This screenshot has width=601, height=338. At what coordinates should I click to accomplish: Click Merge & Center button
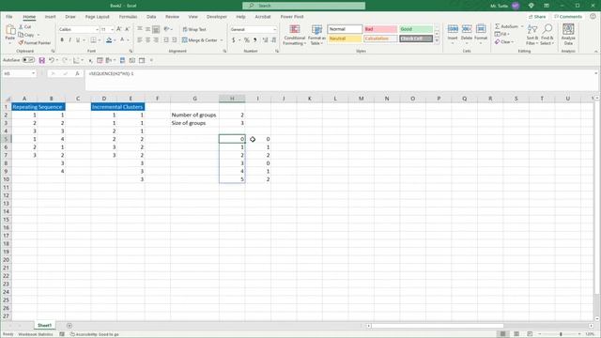(x=200, y=39)
